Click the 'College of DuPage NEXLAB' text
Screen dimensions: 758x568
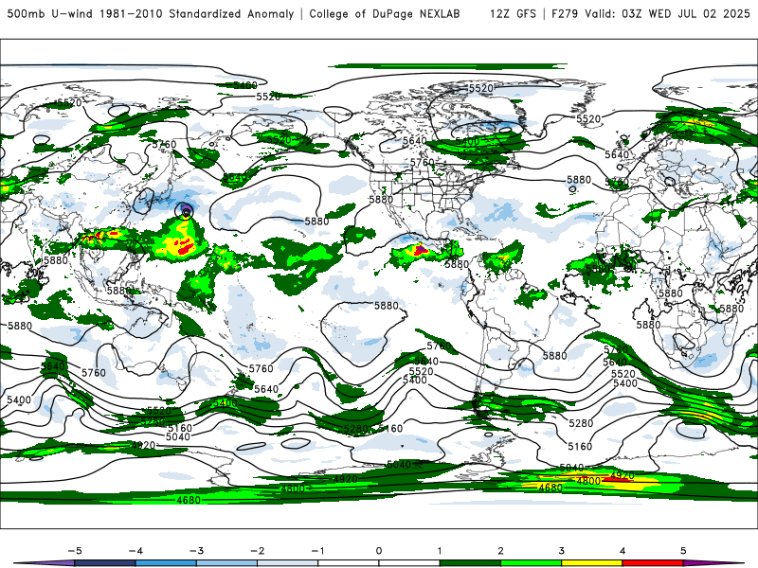coord(385,14)
